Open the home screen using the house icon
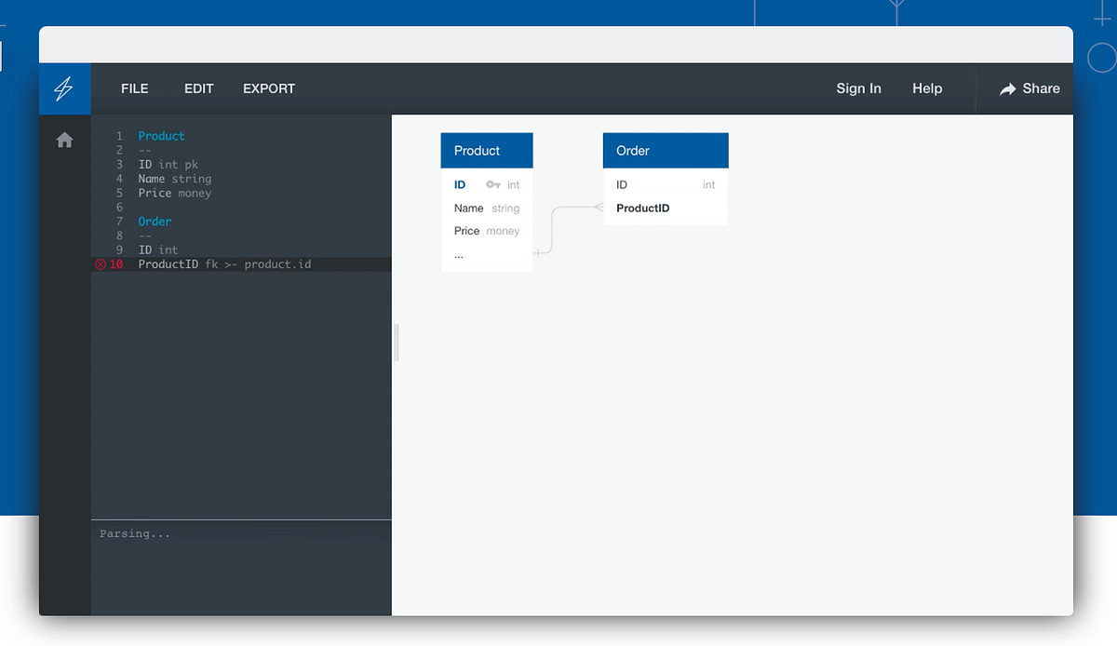 pos(64,139)
